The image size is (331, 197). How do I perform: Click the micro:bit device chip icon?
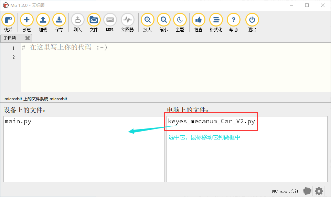(307, 191)
